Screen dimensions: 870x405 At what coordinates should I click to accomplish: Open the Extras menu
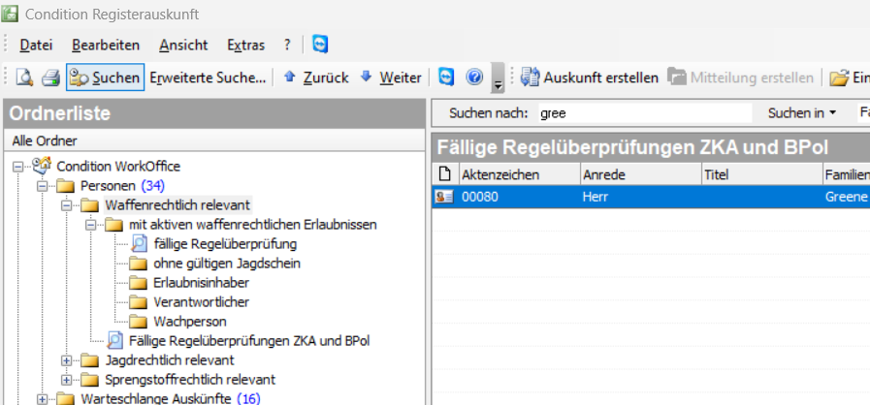click(245, 45)
